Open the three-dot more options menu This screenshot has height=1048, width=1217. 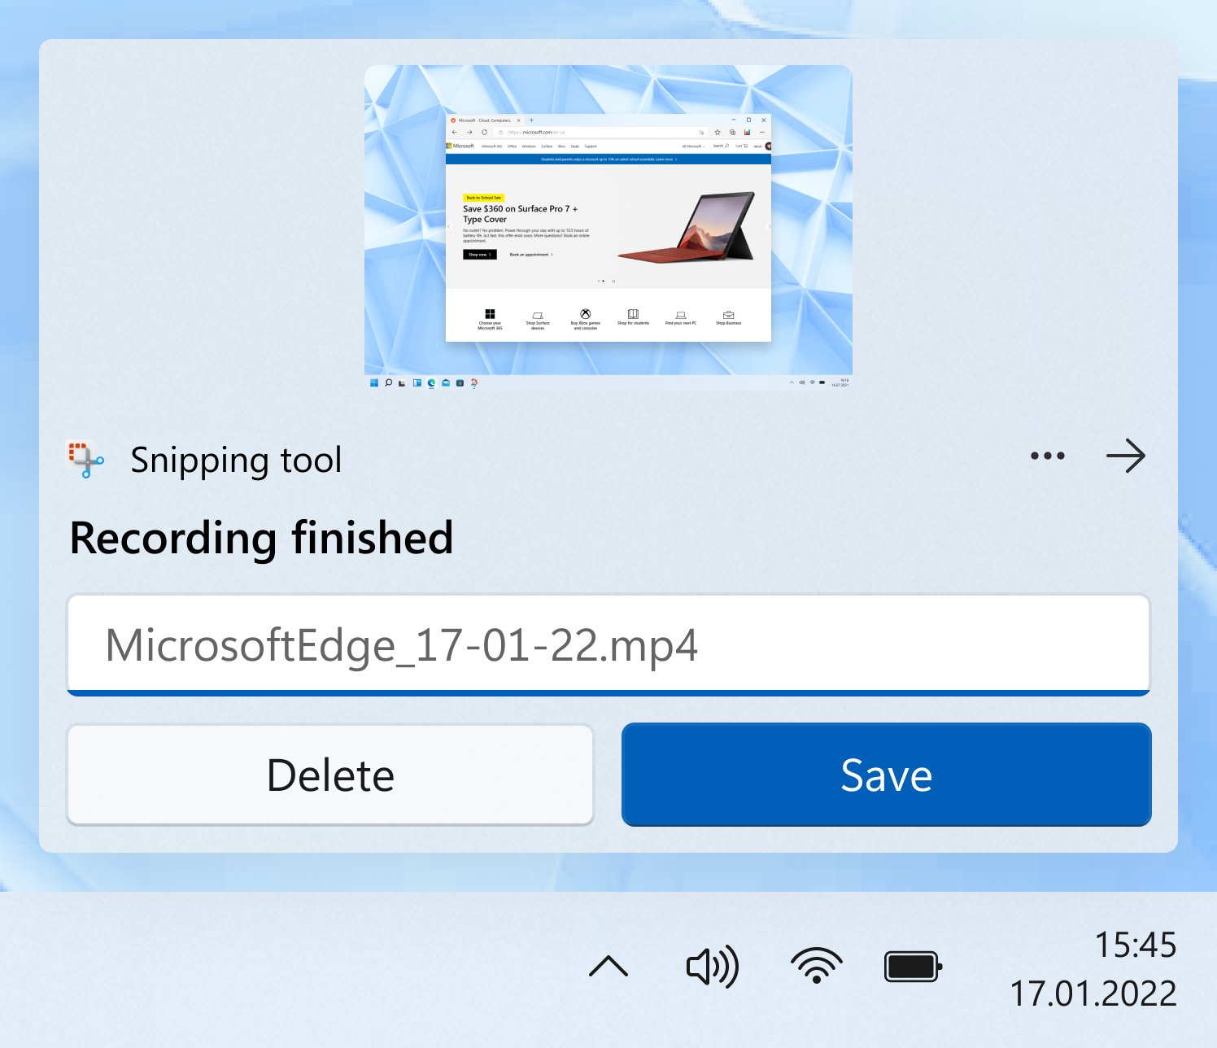click(x=1047, y=456)
